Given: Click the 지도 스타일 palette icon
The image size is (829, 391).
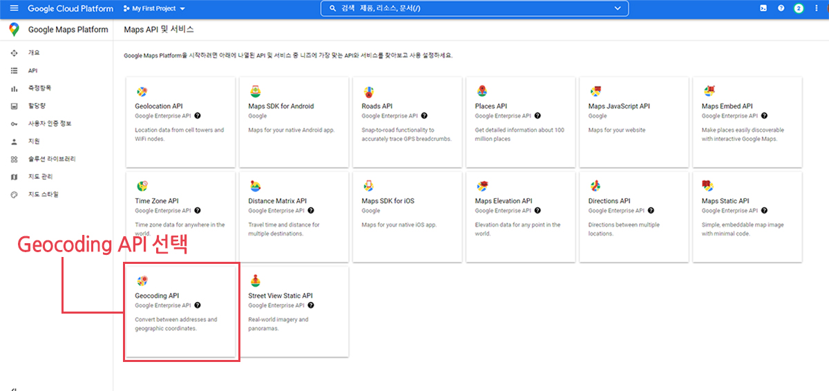Looking at the screenshot, I should pos(14,195).
